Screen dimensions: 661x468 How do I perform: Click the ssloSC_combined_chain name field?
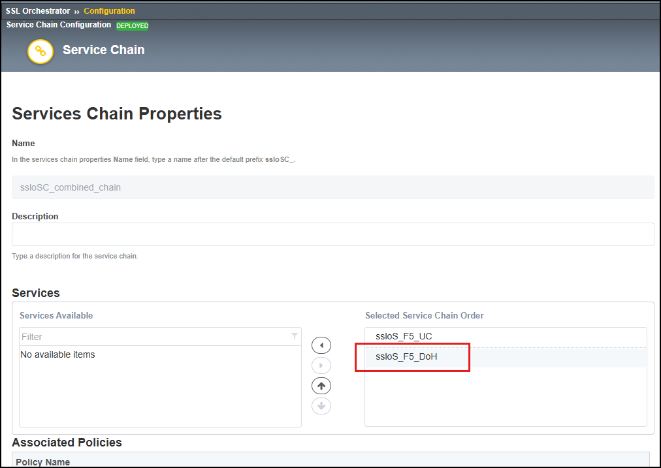[333, 187]
